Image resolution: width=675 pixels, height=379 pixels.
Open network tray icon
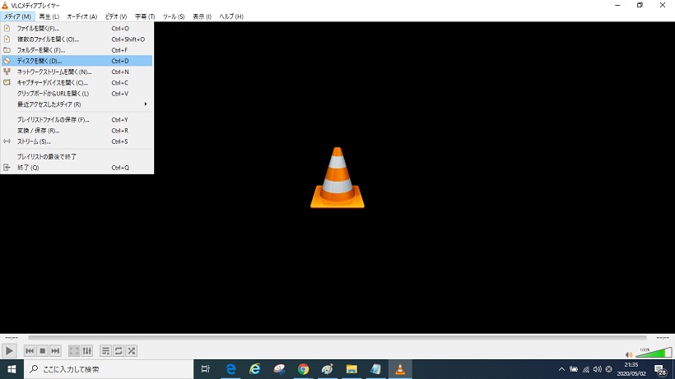[586, 369]
